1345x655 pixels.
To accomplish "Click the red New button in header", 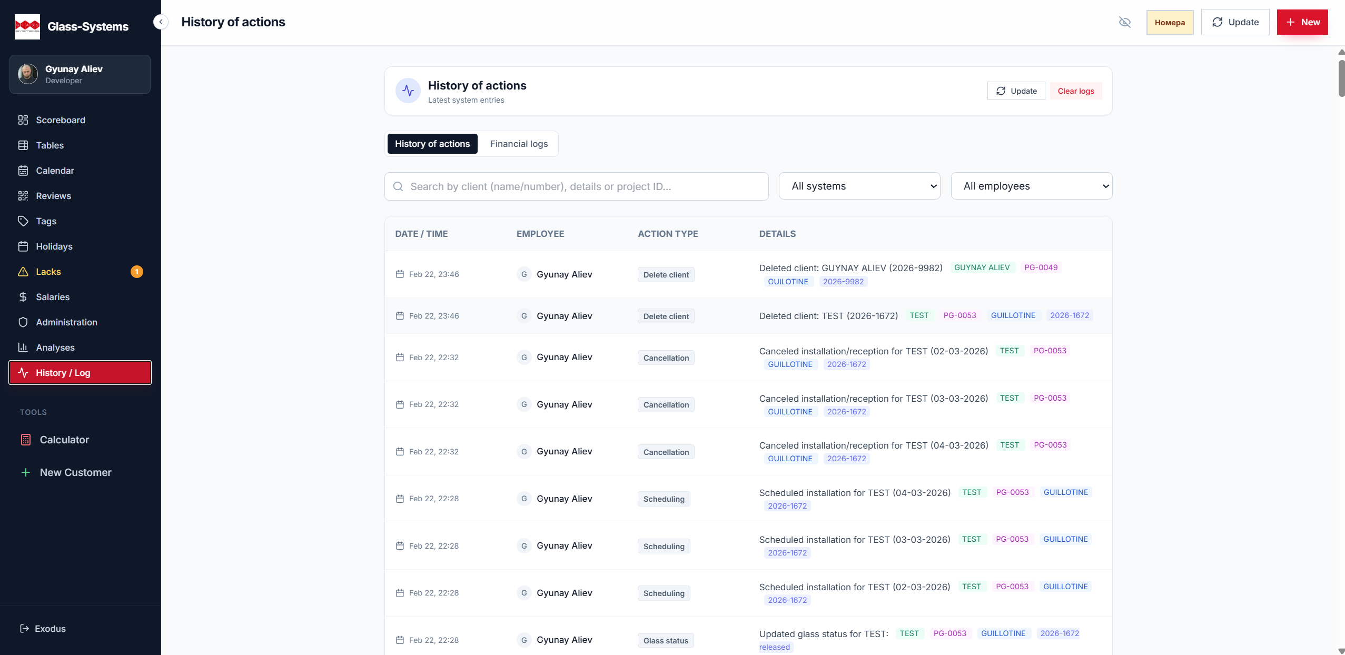I will [1302, 22].
